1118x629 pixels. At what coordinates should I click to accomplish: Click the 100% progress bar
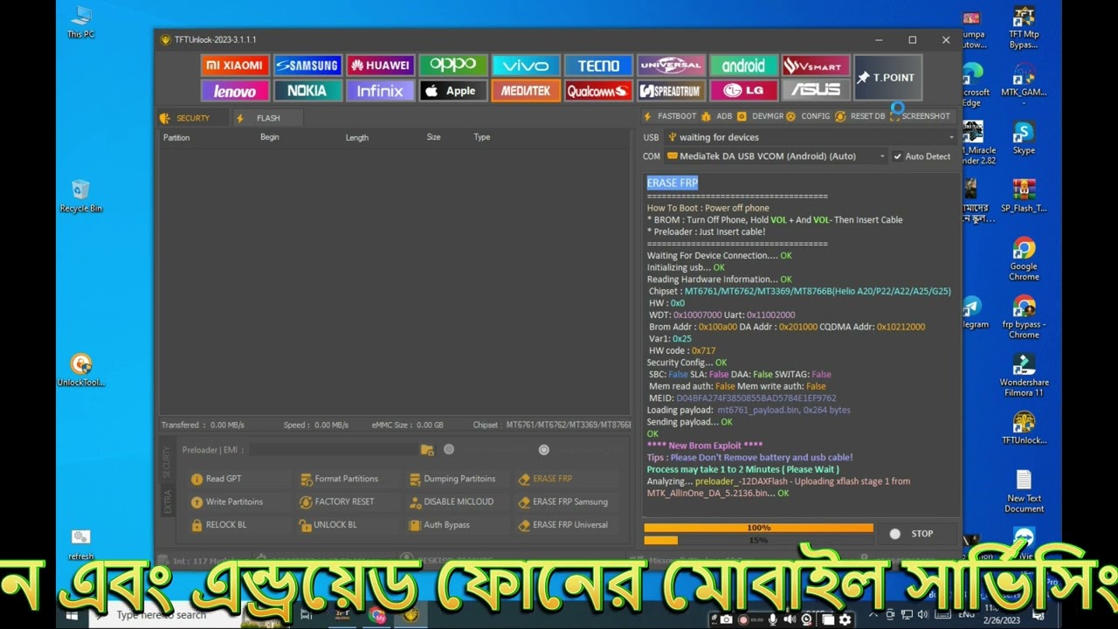[x=758, y=528]
